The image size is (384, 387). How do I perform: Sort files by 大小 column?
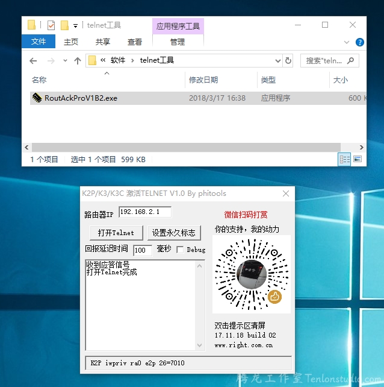pos(341,80)
